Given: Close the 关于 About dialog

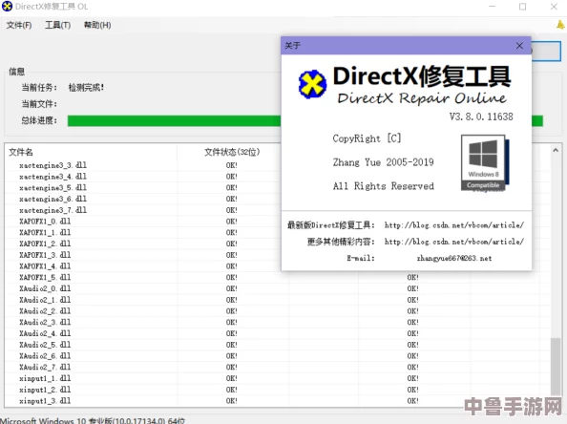Looking at the screenshot, I should point(519,46).
